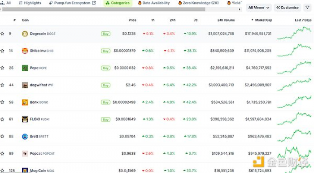Screen dimensions: 314x173
Task: Open the filter funnel icon
Action: (307, 8)
